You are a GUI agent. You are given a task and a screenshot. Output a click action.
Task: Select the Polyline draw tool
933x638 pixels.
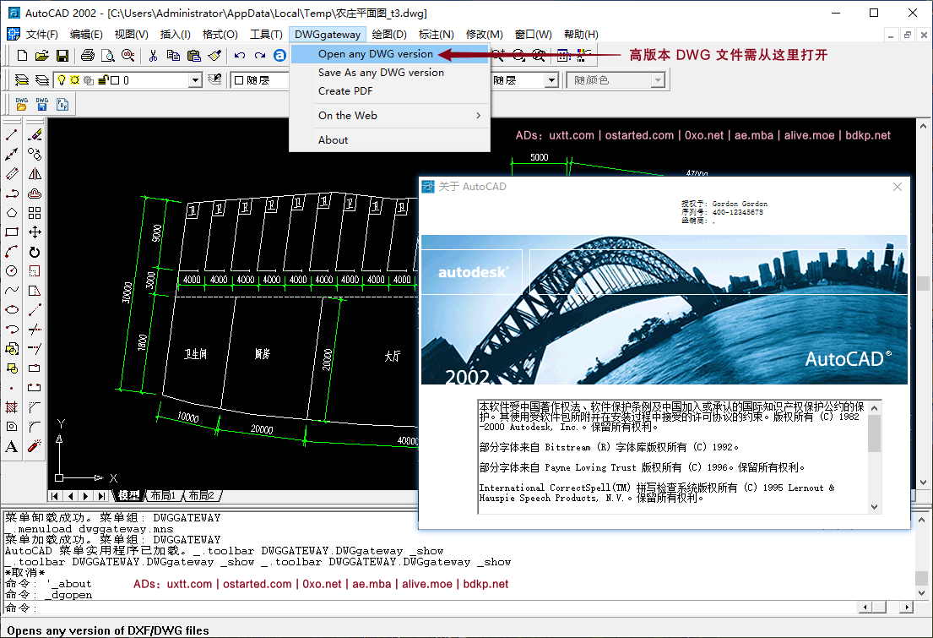[x=11, y=194]
